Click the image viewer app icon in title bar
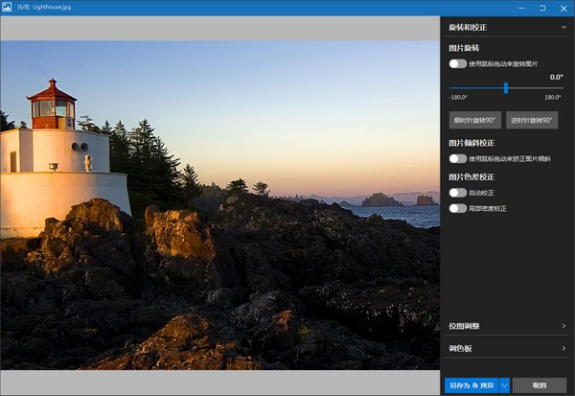The image size is (575, 396). 8,8
